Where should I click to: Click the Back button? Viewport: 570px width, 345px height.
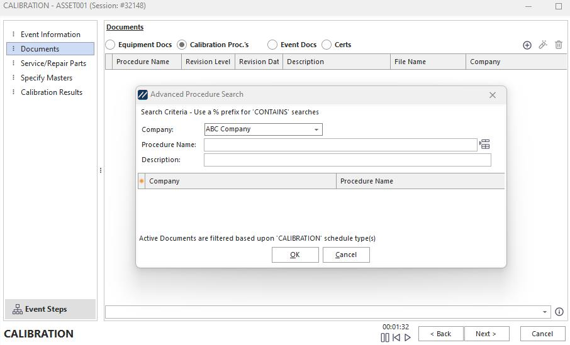click(440, 334)
